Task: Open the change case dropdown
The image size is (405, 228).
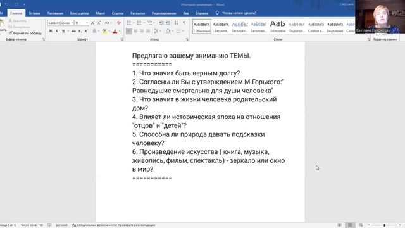Action: tap(108, 23)
